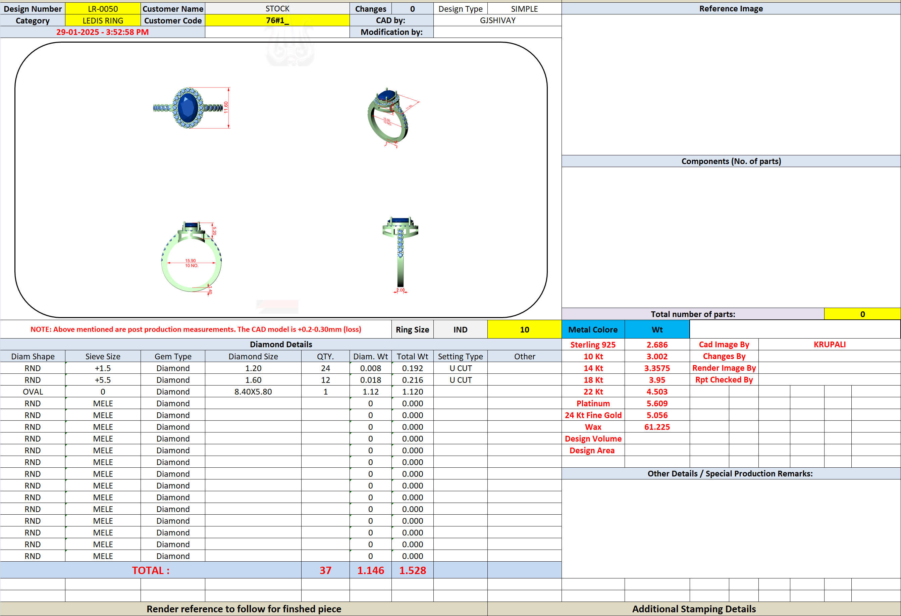Click the 1.120 total weight cell
Viewport: 901px width, 616px height.
[x=413, y=392]
